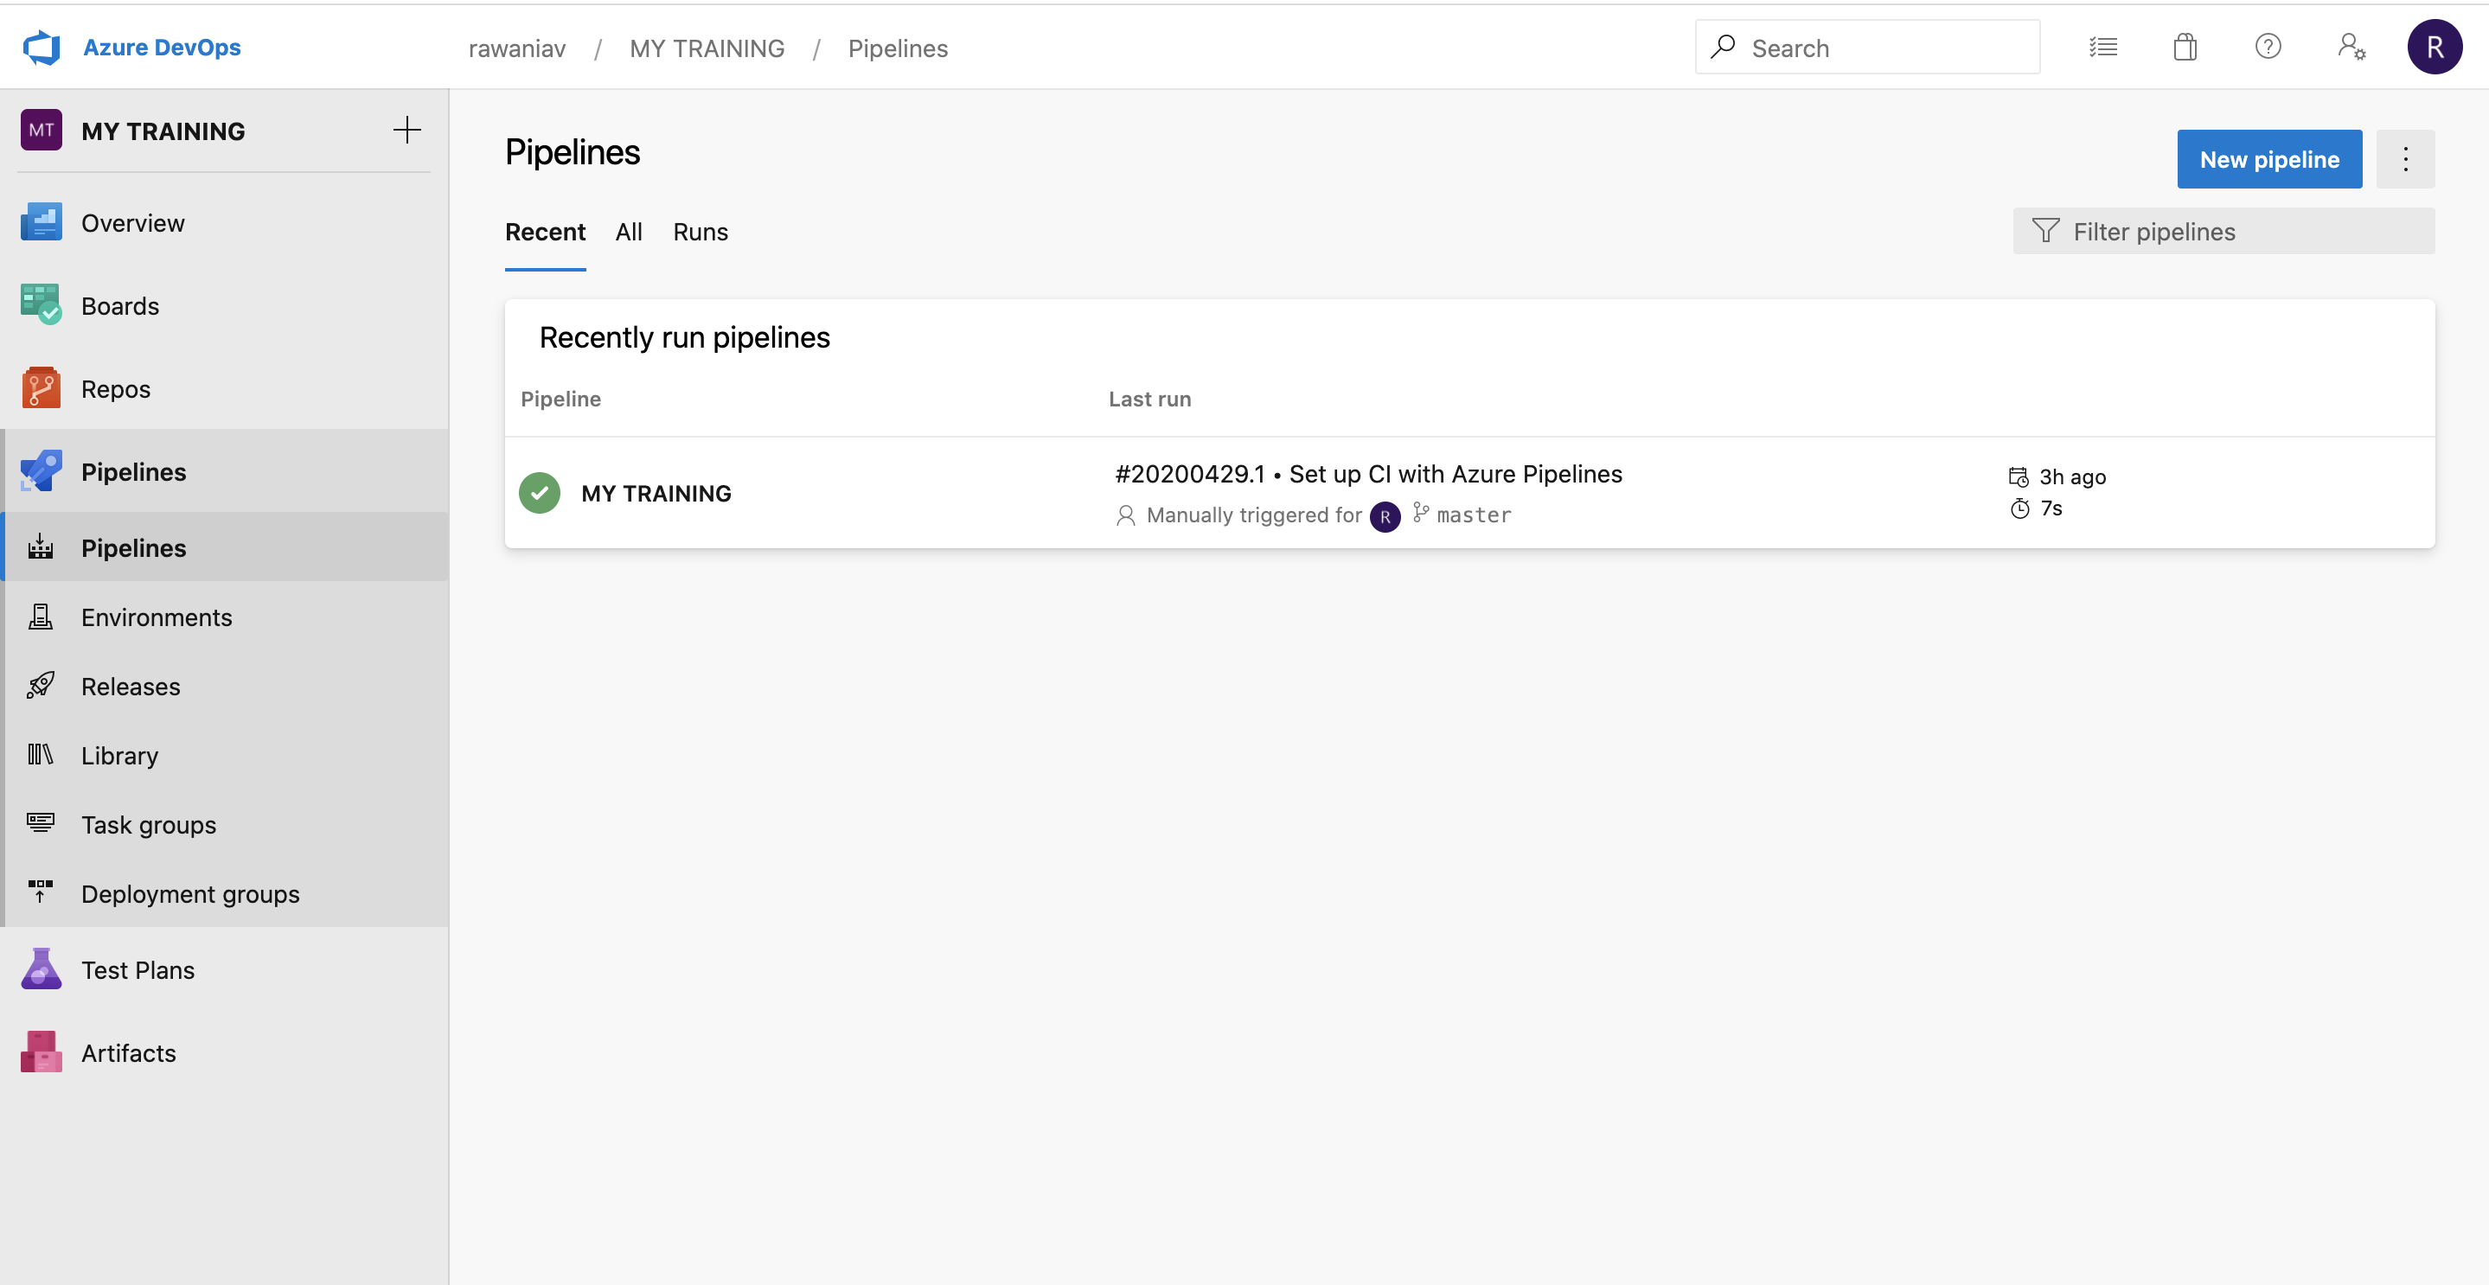2489x1285 pixels.
Task: Click inside the Search field
Action: (x=1865, y=47)
